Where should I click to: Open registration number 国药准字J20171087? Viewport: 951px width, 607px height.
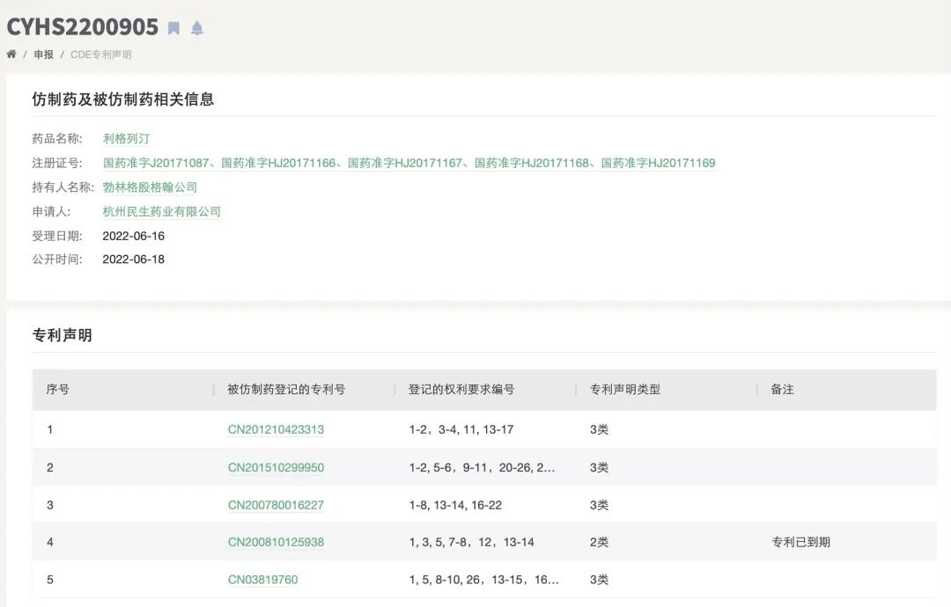point(156,164)
